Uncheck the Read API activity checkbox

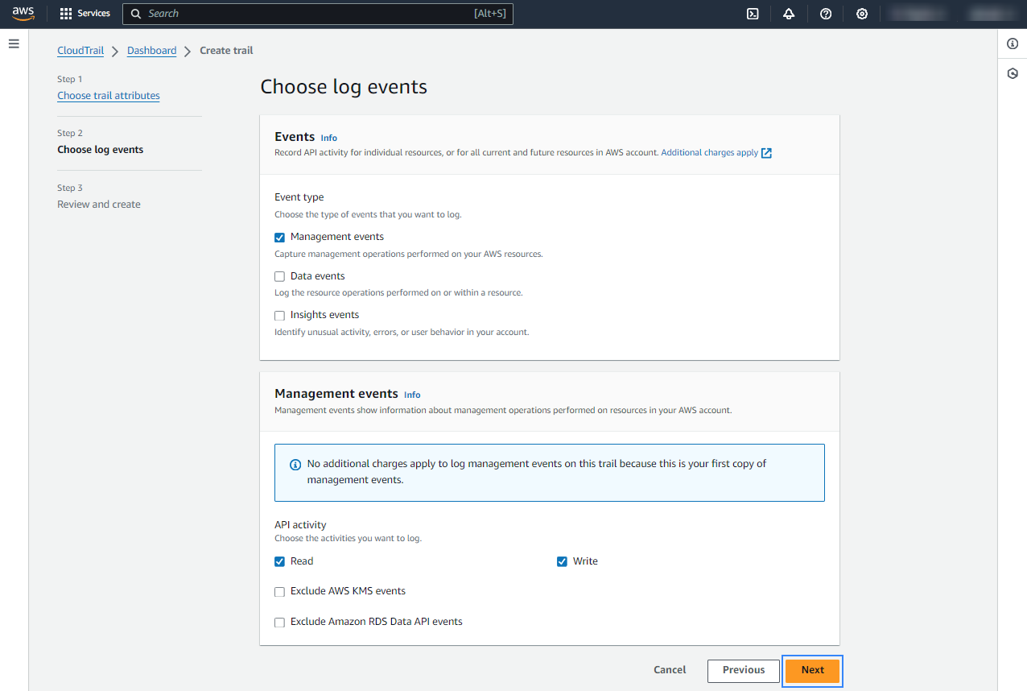280,562
